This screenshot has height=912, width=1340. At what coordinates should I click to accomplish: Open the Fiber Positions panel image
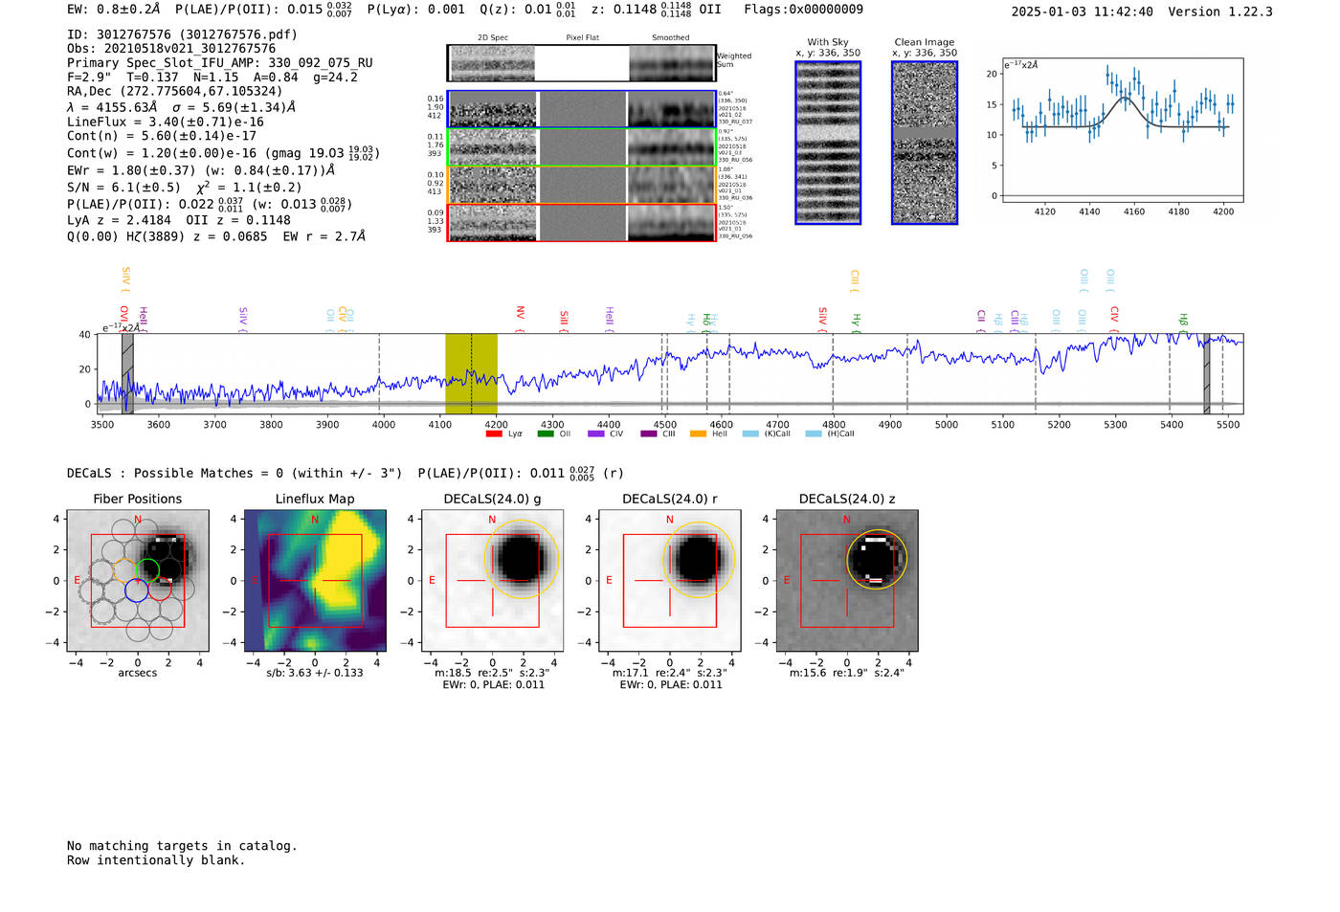138,581
